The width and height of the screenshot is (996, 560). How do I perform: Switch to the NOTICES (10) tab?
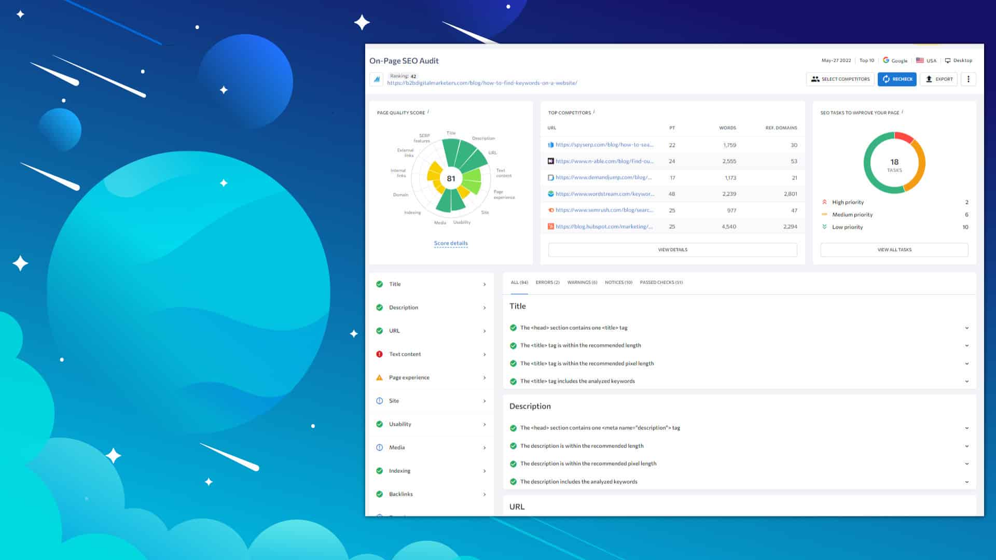tap(618, 283)
